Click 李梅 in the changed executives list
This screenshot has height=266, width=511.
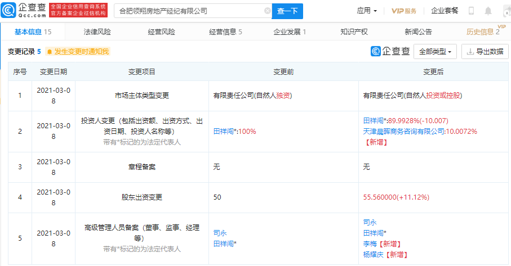370,244
